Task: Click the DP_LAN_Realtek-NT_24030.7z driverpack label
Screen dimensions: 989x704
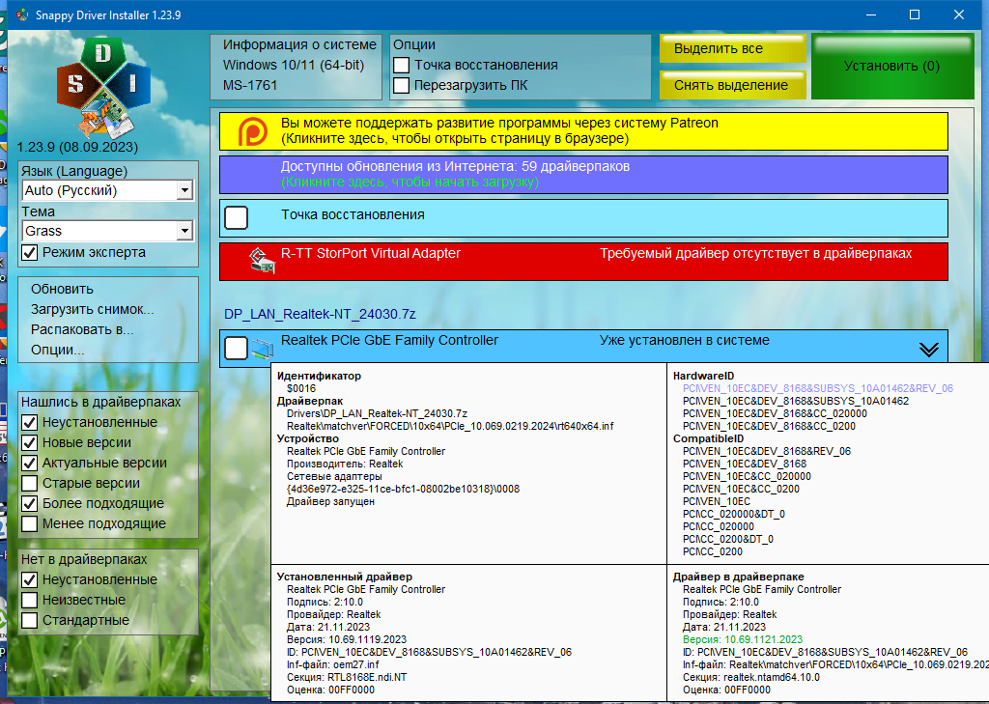Action: coord(320,314)
